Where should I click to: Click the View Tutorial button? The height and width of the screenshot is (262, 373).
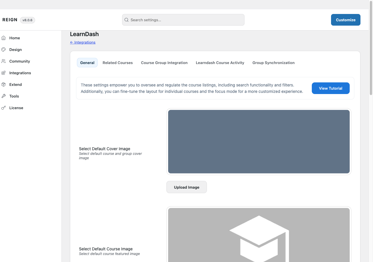point(331,88)
